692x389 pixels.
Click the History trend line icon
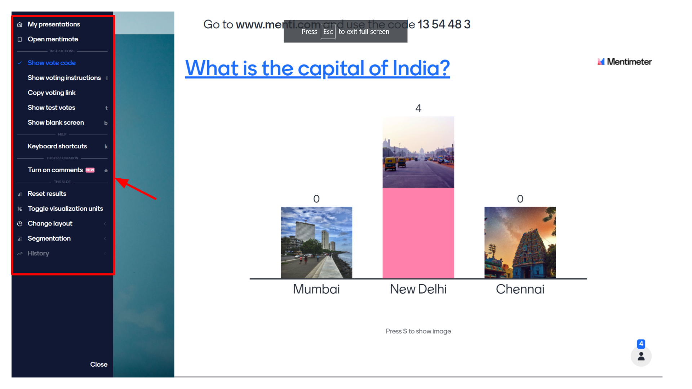pyautogui.click(x=20, y=254)
